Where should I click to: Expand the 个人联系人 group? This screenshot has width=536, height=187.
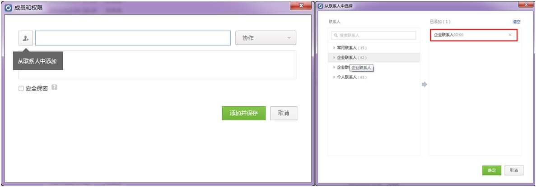(334, 77)
